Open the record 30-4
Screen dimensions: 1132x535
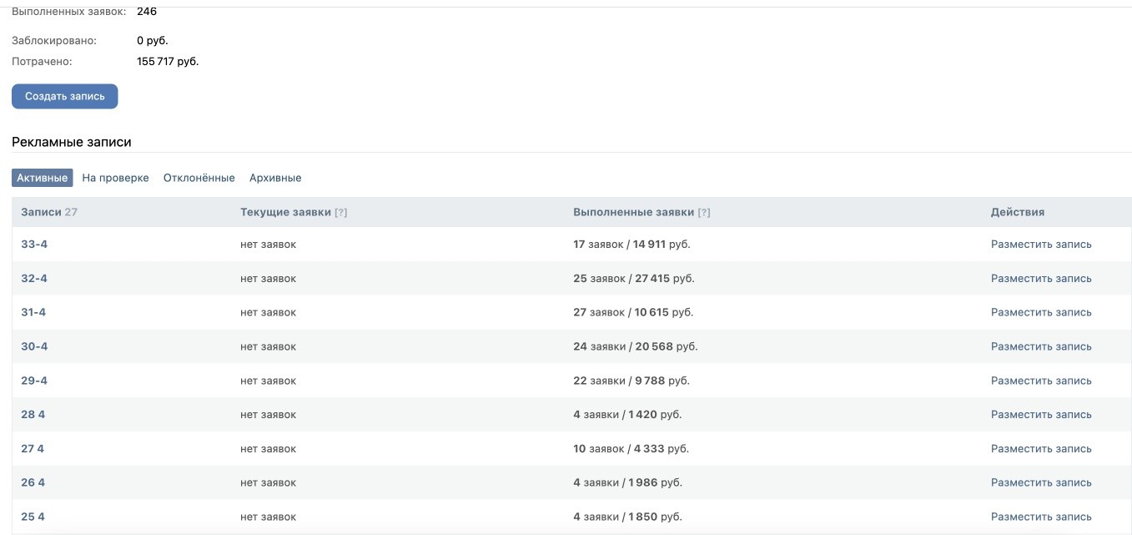[x=34, y=346]
